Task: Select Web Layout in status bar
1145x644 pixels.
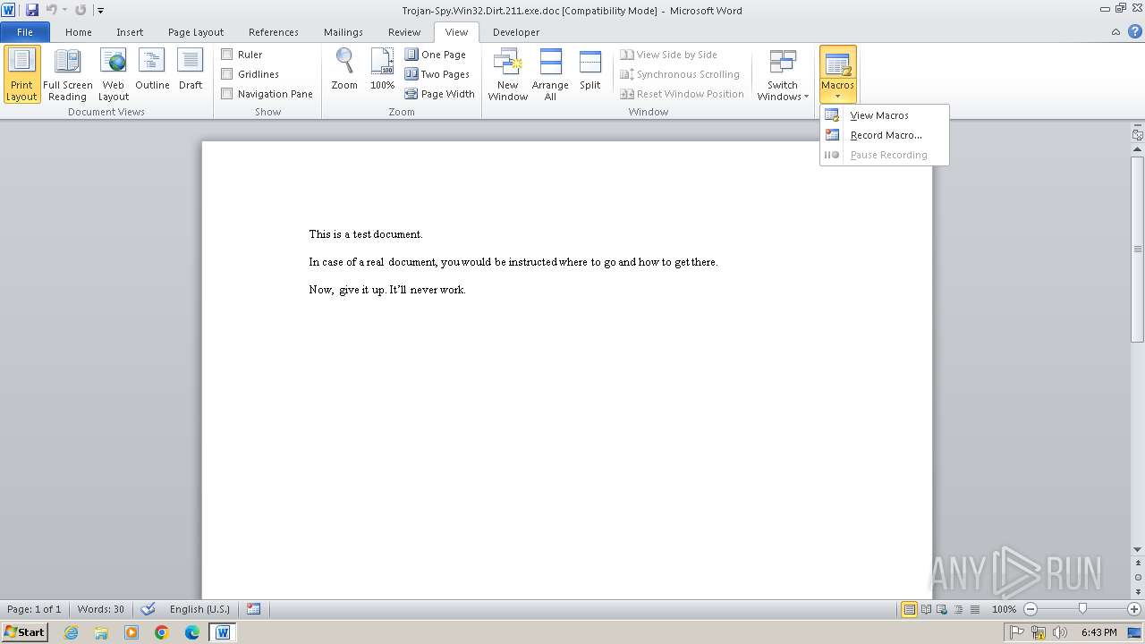Action: point(941,609)
